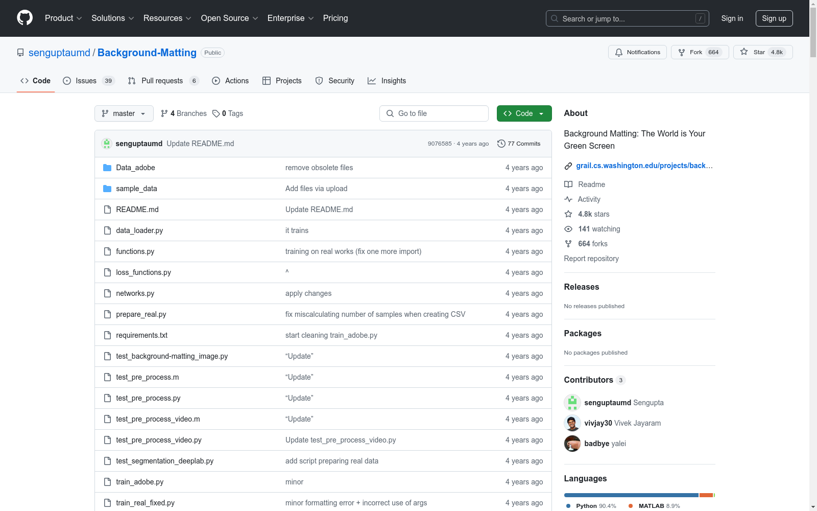Expand the Enterprise menu
The image size is (817, 511).
[x=291, y=18]
